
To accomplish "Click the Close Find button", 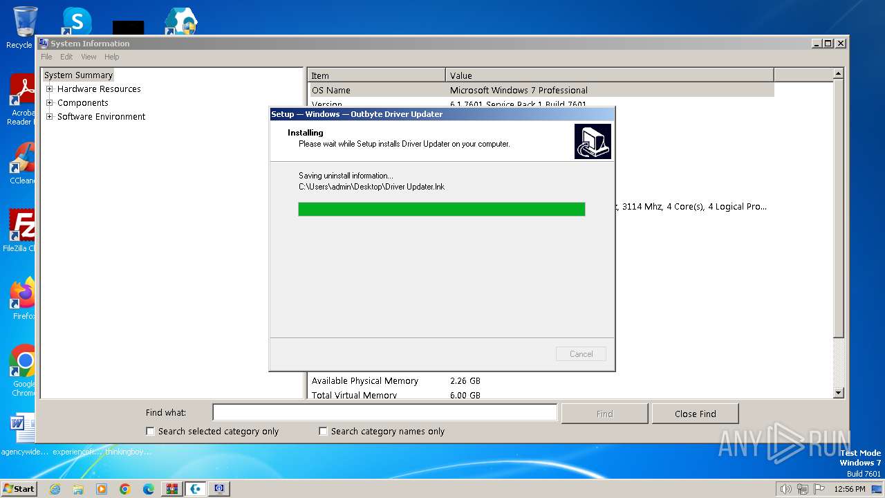I will click(695, 414).
